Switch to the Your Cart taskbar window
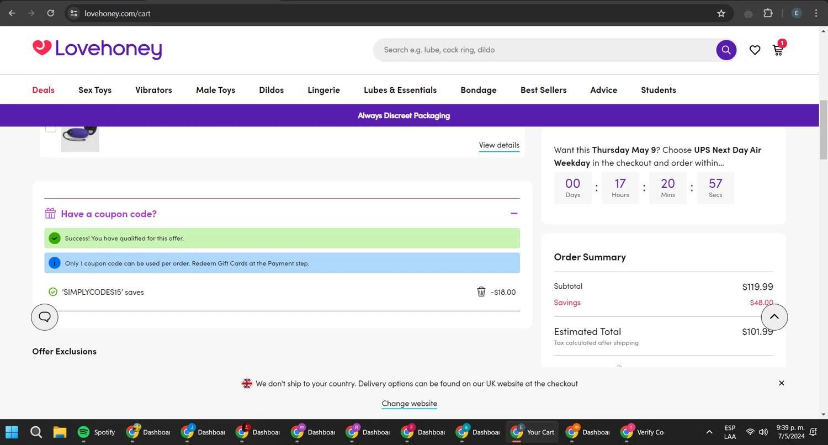 tap(532, 432)
